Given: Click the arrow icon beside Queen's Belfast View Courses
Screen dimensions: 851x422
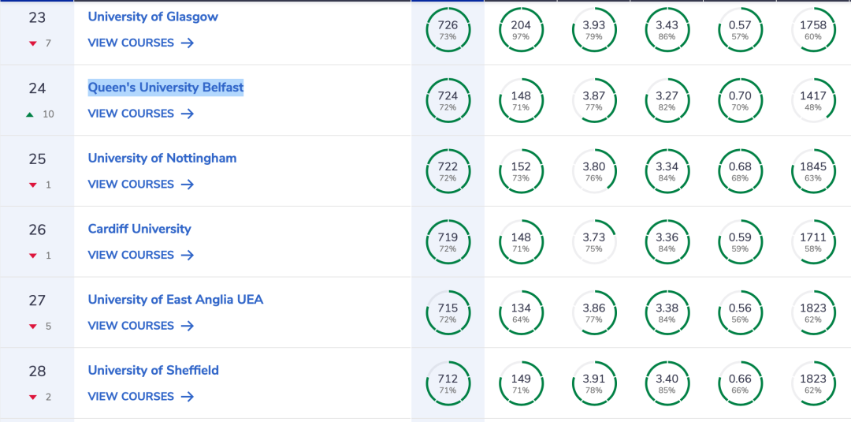Looking at the screenshot, I should 188,114.
